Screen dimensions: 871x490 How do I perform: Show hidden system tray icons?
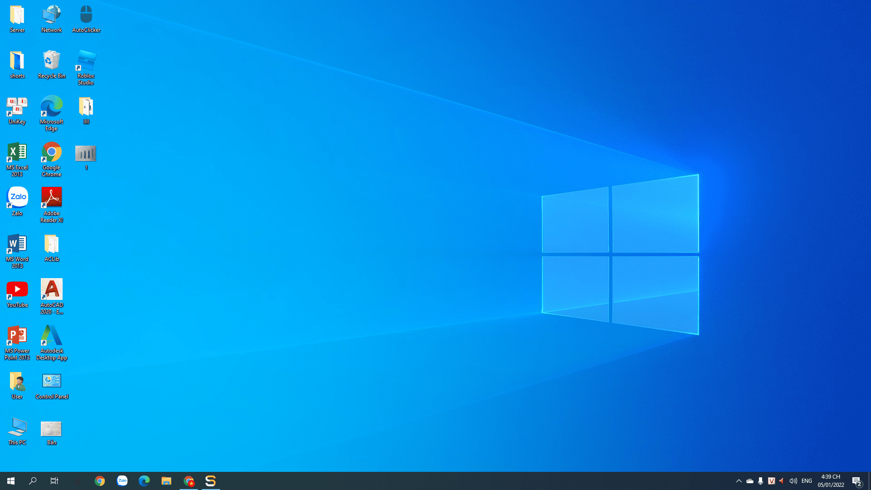(x=739, y=481)
